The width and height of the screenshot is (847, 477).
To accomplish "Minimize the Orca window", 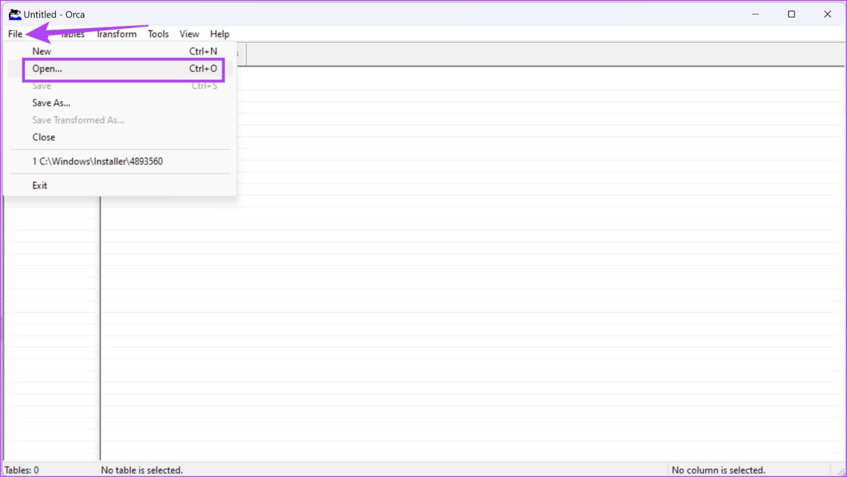I will tap(755, 14).
